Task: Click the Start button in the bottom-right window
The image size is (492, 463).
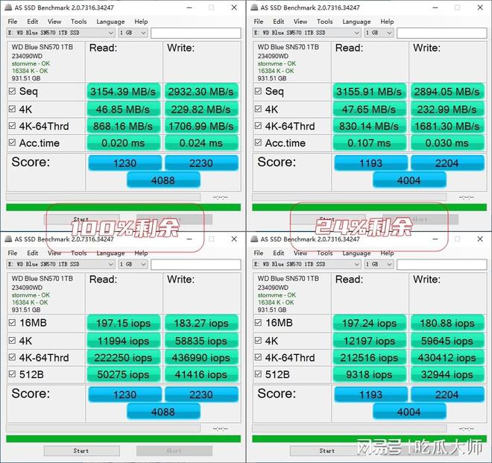Action: [327, 451]
